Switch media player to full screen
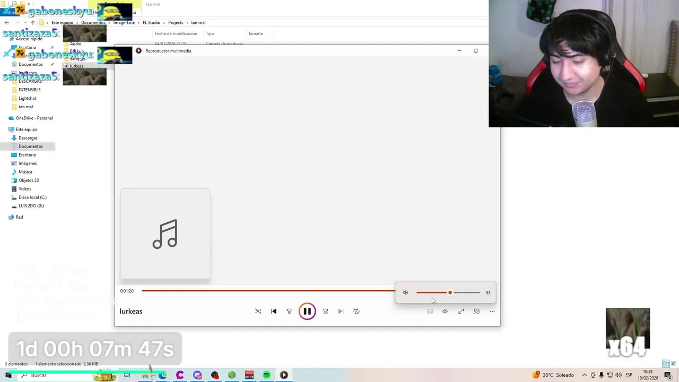The height and width of the screenshot is (382, 679). coord(461,311)
